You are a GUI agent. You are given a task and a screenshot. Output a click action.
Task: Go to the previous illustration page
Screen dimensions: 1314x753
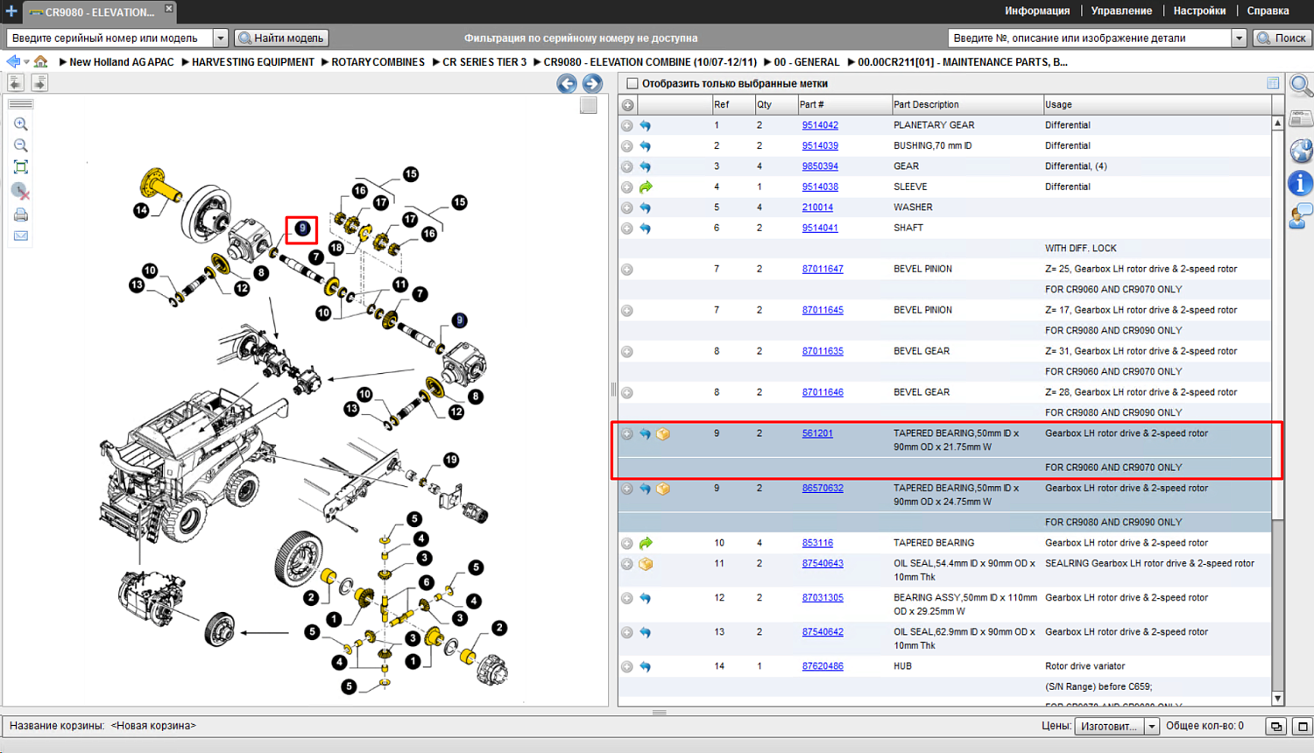click(567, 84)
